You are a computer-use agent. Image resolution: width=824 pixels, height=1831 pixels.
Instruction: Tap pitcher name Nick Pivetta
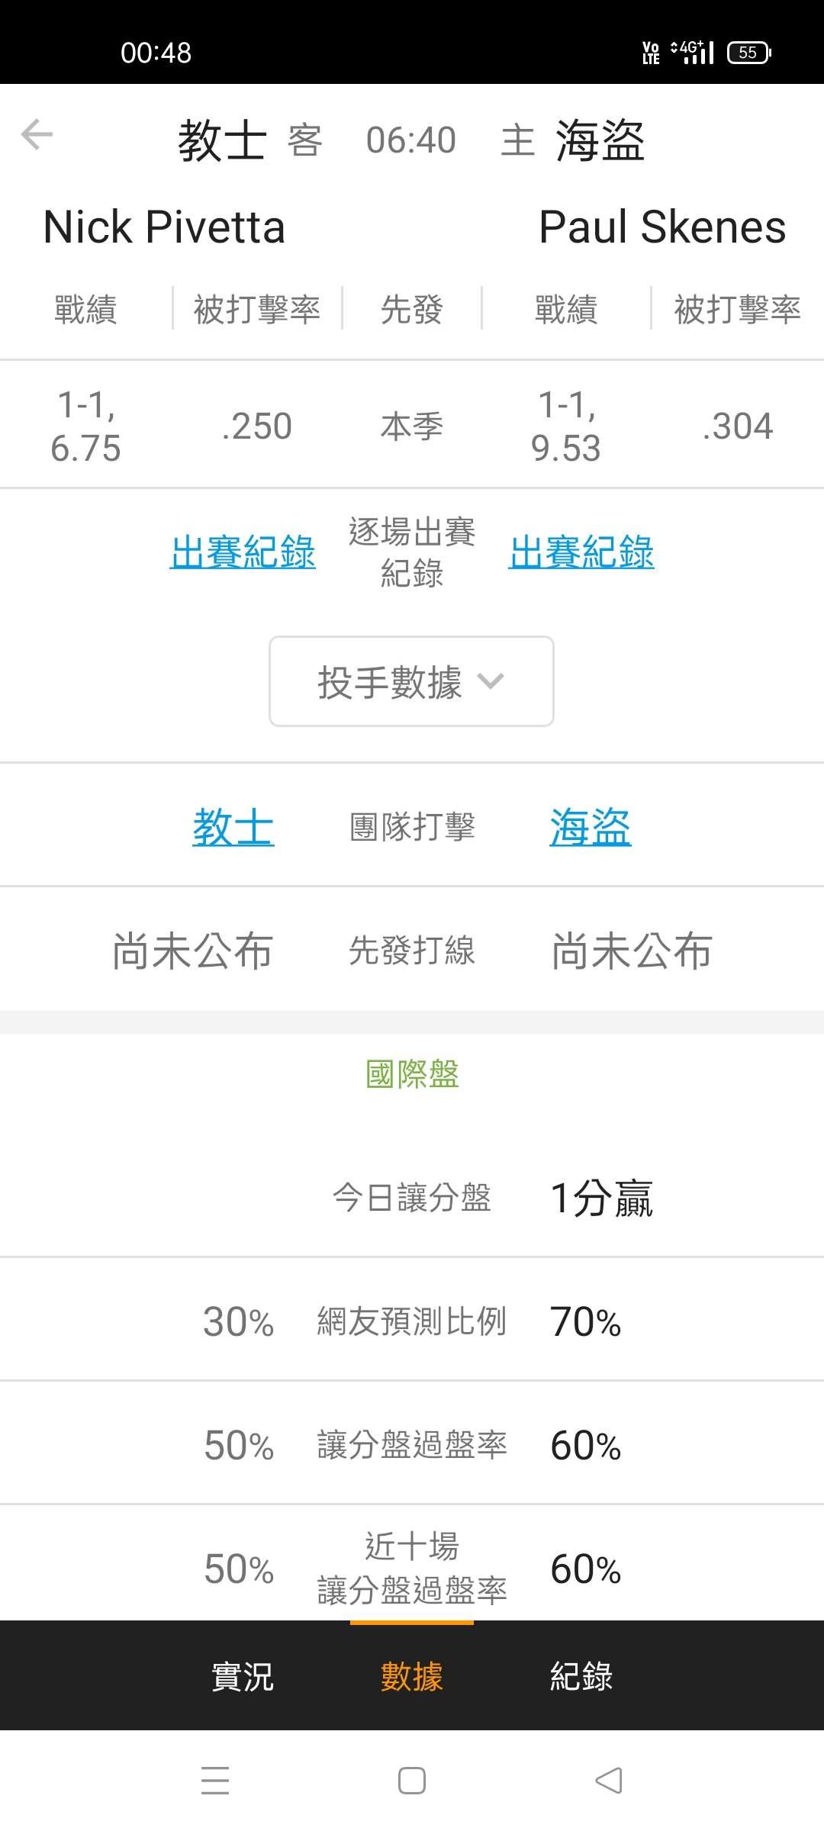click(x=164, y=227)
